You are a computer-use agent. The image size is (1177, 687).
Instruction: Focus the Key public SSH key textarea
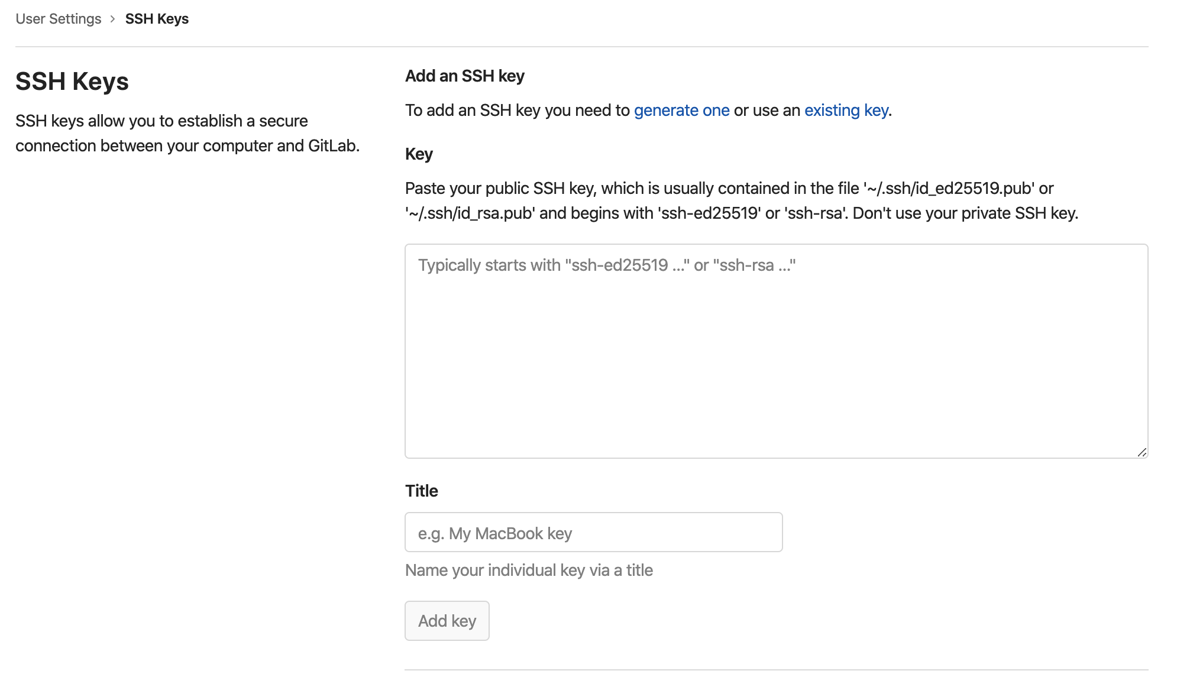(x=776, y=351)
